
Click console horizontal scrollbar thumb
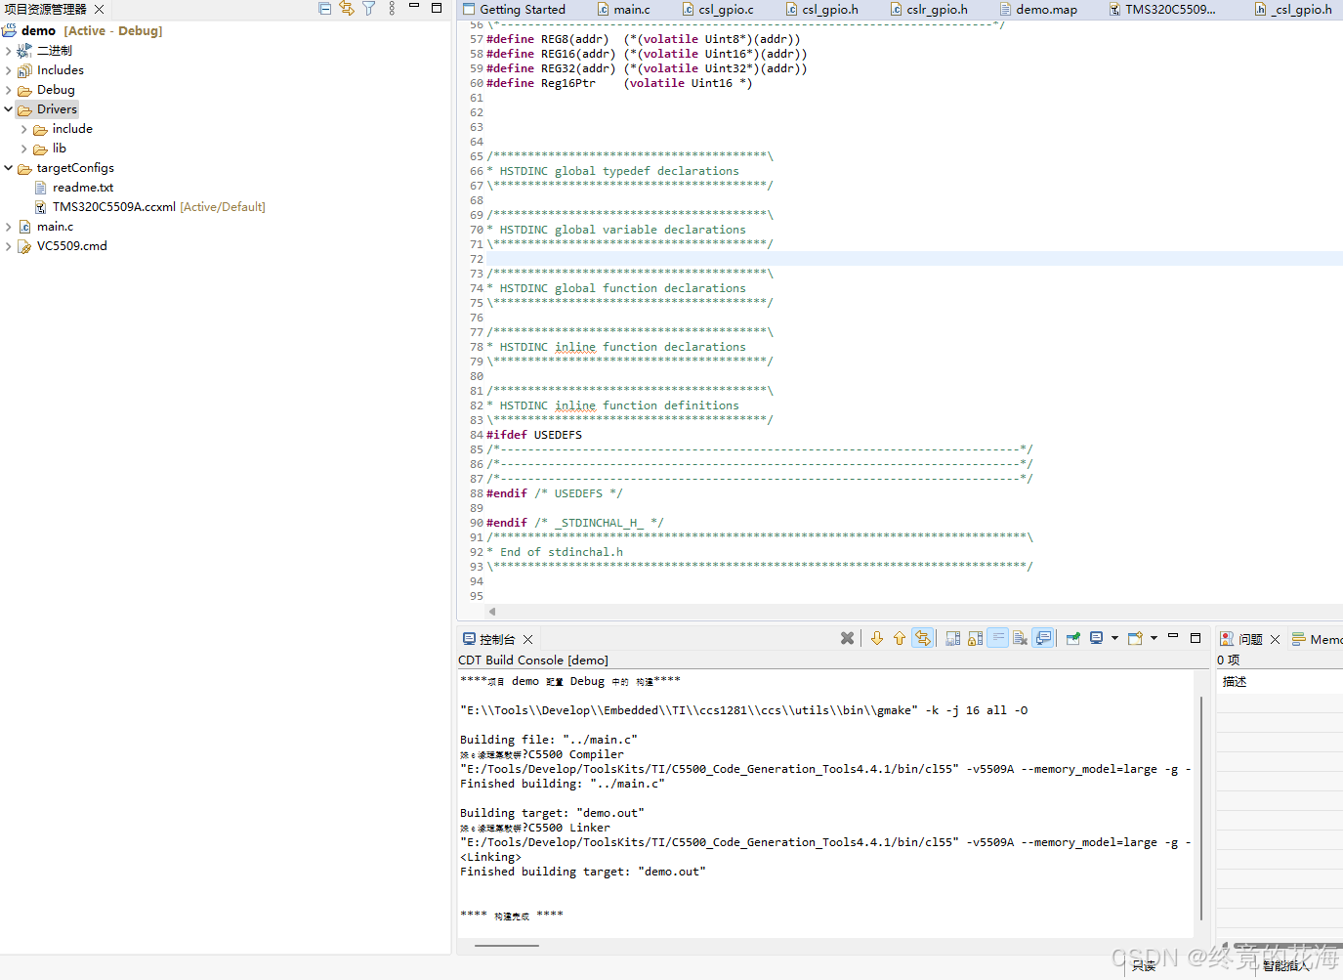[506, 946]
